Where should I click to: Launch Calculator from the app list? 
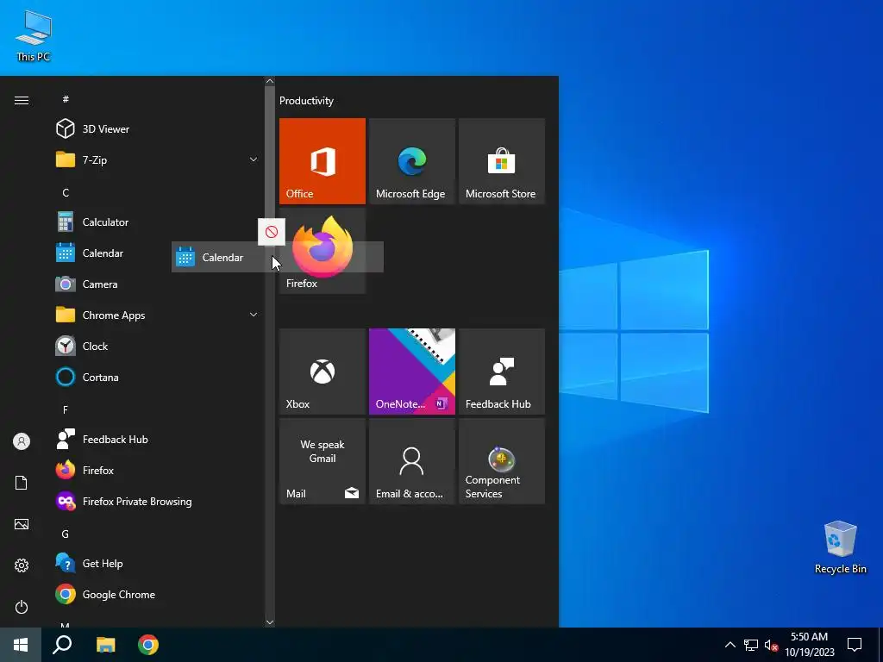(x=156, y=222)
